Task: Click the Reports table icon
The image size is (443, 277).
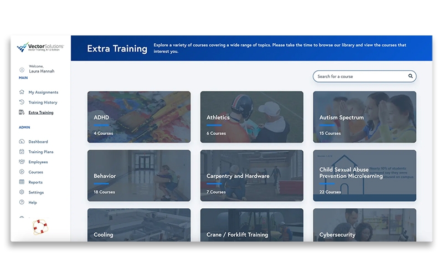Action: 22,182
